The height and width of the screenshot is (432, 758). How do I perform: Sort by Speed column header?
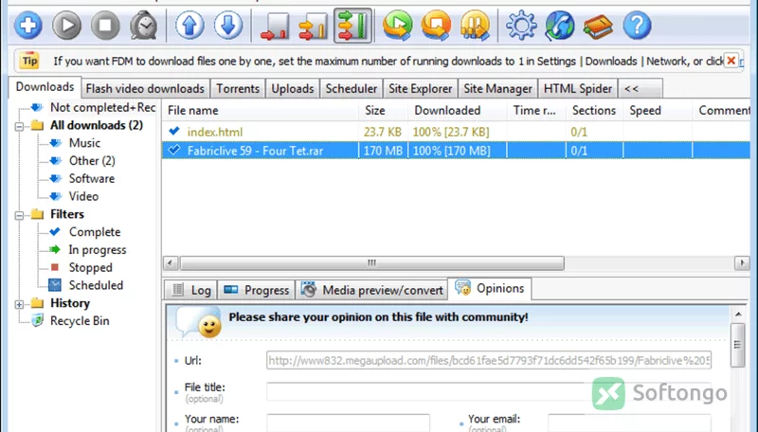pyautogui.click(x=658, y=111)
